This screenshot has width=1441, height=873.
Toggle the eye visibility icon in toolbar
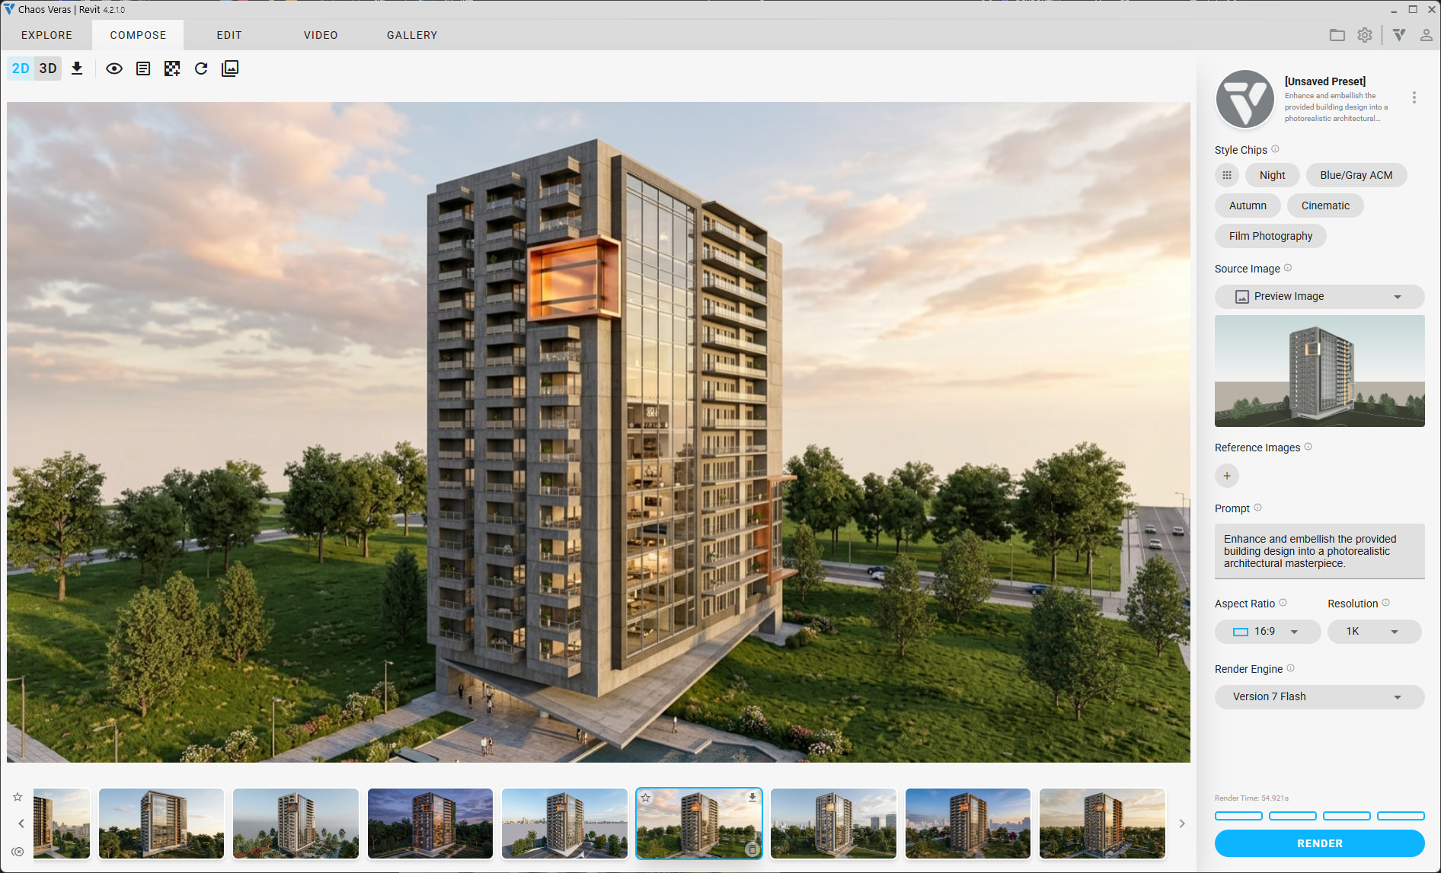114,69
